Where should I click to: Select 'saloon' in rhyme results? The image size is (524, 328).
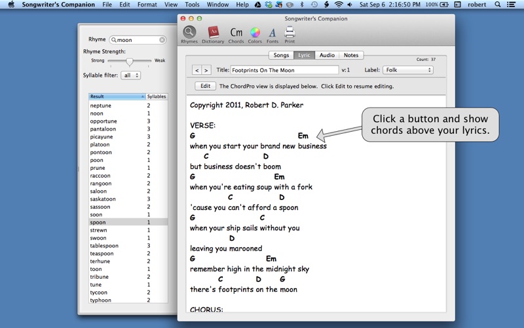point(128,191)
